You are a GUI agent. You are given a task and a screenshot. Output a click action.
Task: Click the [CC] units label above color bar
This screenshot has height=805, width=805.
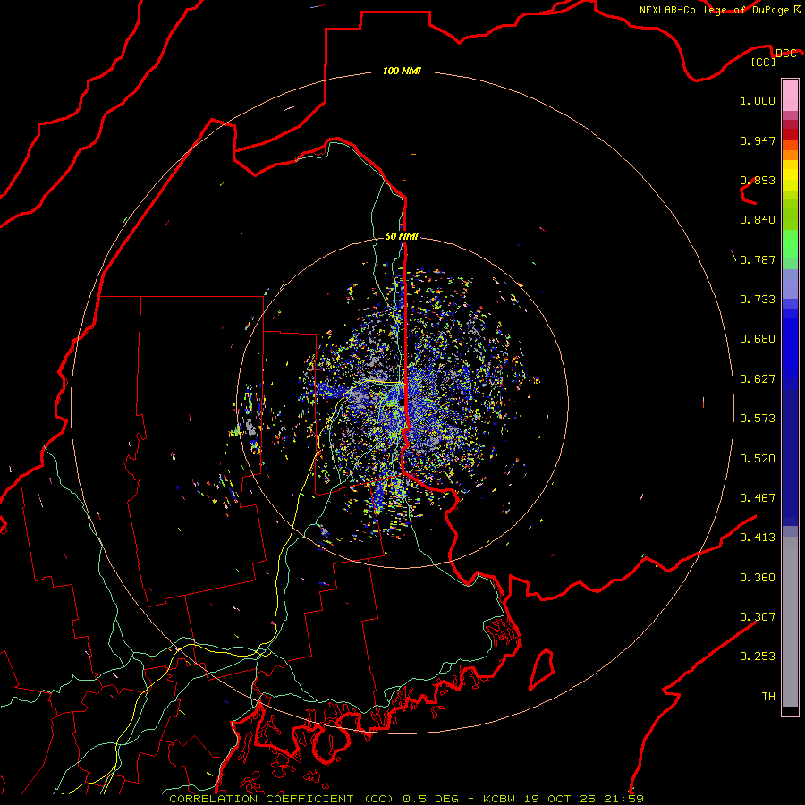pyautogui.click(x=763, y=62)
